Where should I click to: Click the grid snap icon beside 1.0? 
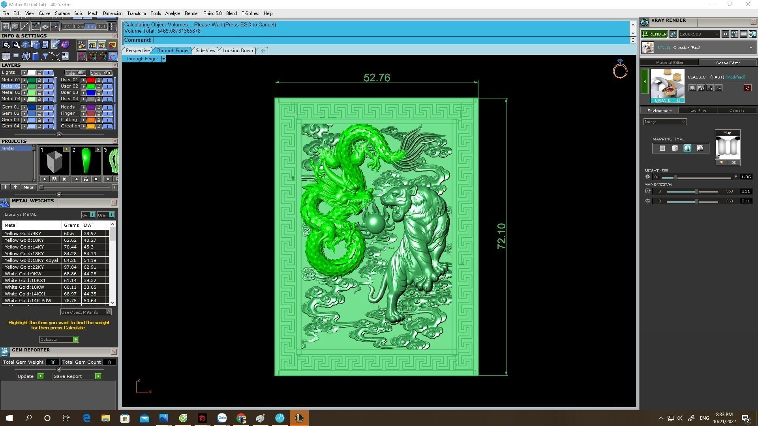(x=112, y=26)
